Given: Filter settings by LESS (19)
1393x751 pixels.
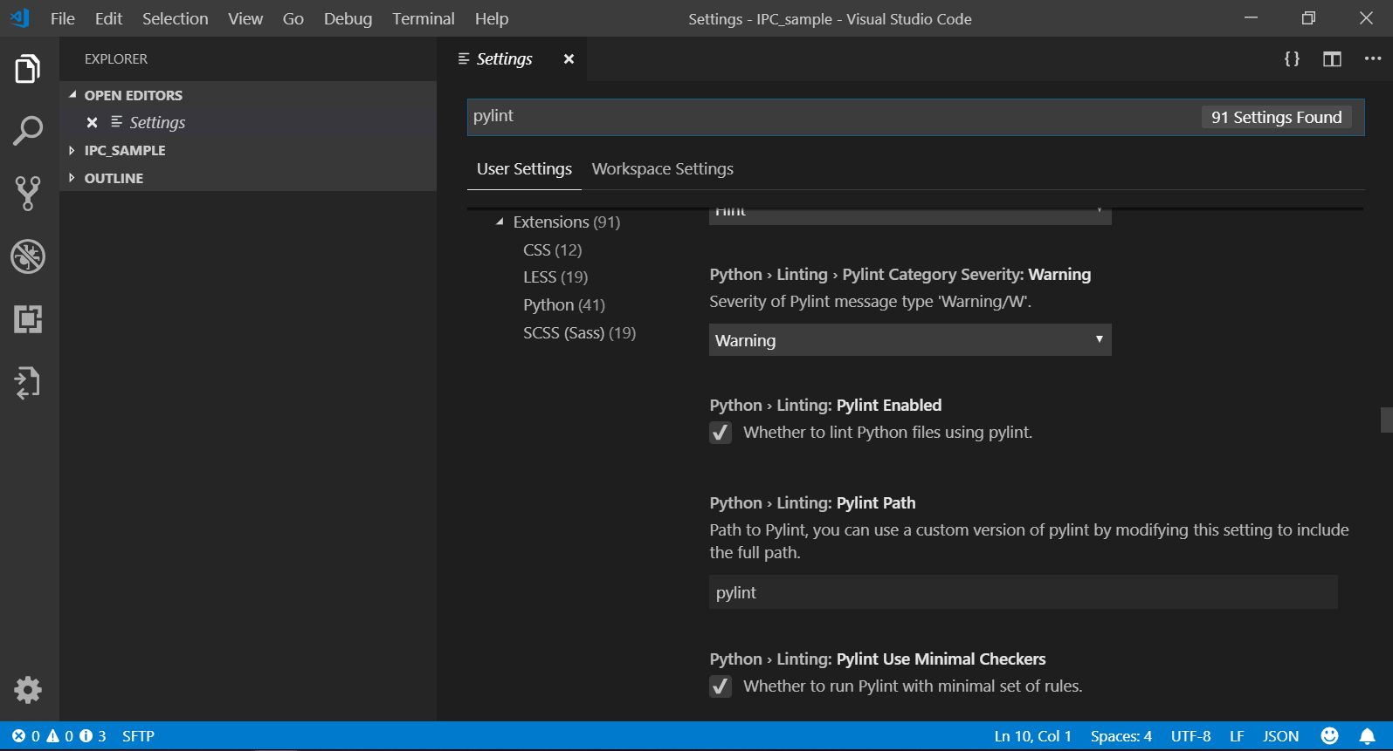Looking at the screenshot, I should (x=555, y=277).
